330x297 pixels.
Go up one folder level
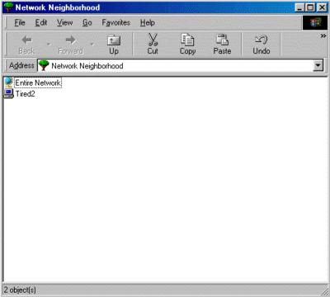114,44
